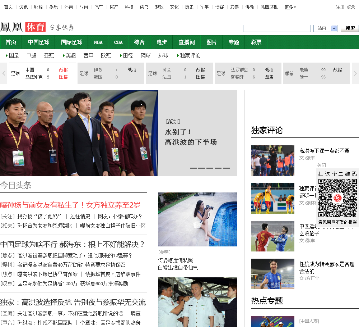Switch to the CBA tab
Image resolution: width=359 pixels, height=327 pixels.
(118, 42)
